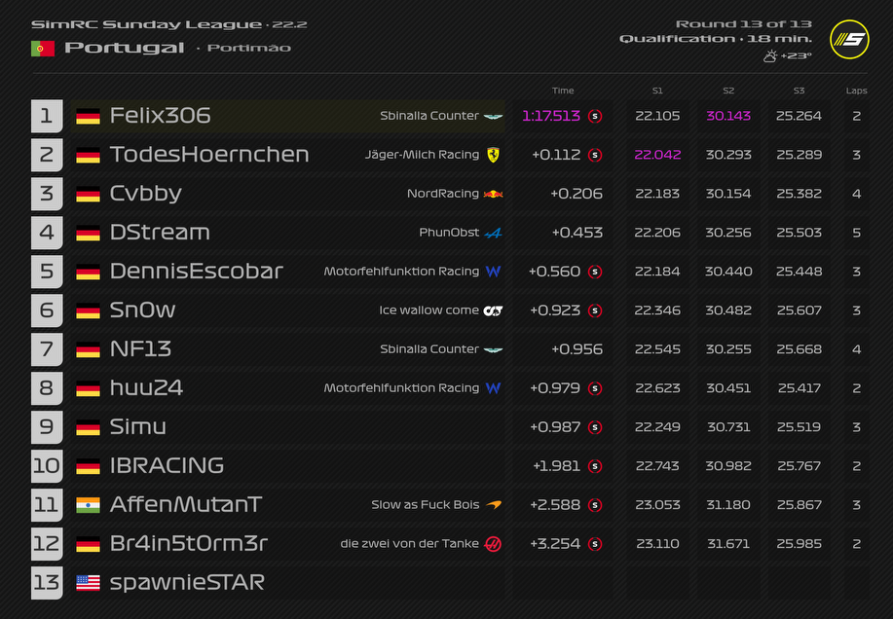
Task: Click the Alpine logo beside PhunObst
Action: click(x=494, y=233)
